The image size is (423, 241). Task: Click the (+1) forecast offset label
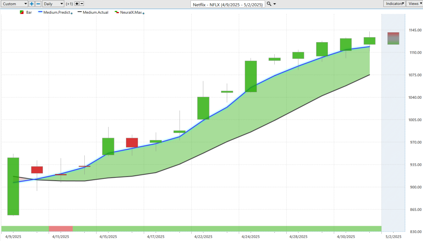click(69, 4)
